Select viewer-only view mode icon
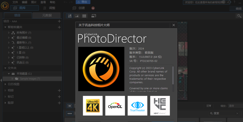 pyautogui.click(x=77, y=16)
